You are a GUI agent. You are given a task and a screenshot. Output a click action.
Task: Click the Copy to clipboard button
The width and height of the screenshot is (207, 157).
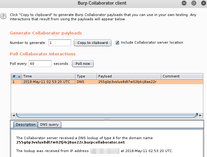[92, 43]
